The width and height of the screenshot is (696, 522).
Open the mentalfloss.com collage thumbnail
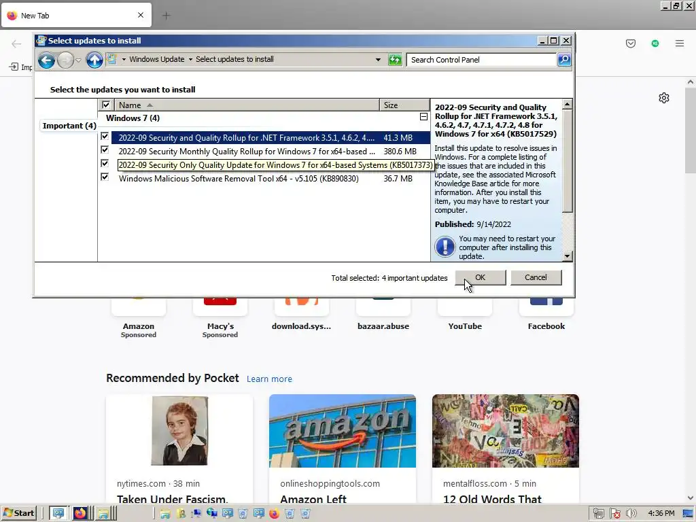pyautogui.click(x=506, y=430)
